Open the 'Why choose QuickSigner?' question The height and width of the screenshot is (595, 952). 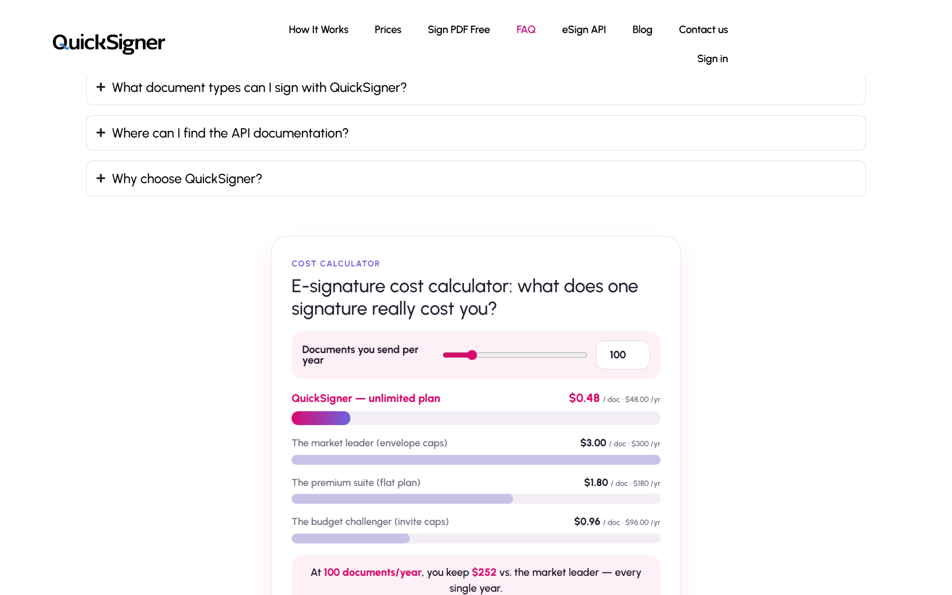[x=476, y=178]
